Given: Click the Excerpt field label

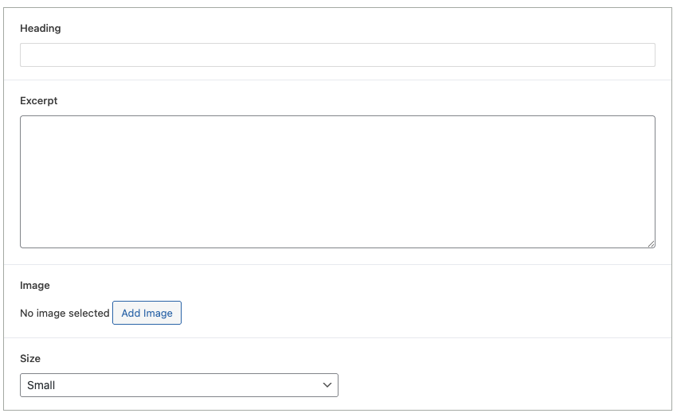Looking at the screenshot, I should coord(39,101).
